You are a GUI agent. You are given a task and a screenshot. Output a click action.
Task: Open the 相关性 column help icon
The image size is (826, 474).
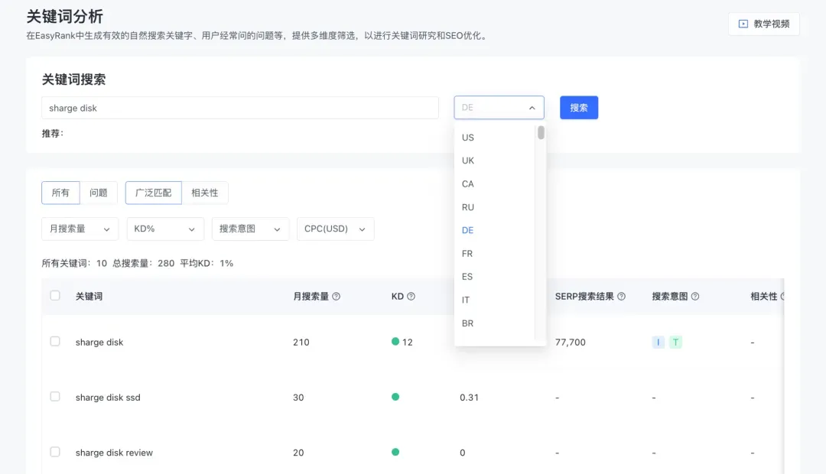click(x=782, y=296)
